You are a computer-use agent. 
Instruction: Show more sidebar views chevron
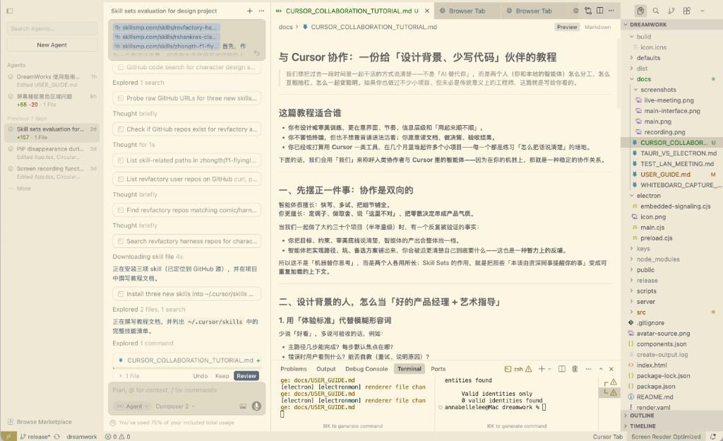[x=703, y=11]
